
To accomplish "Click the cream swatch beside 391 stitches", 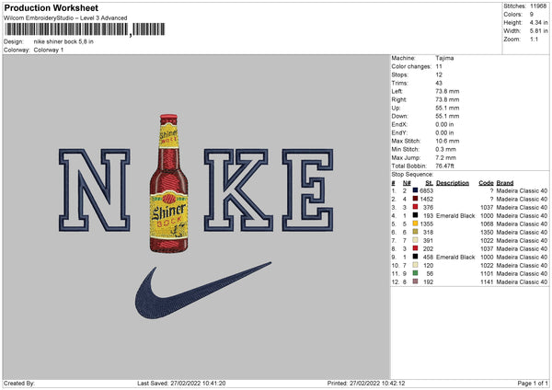I will point(416,240).
